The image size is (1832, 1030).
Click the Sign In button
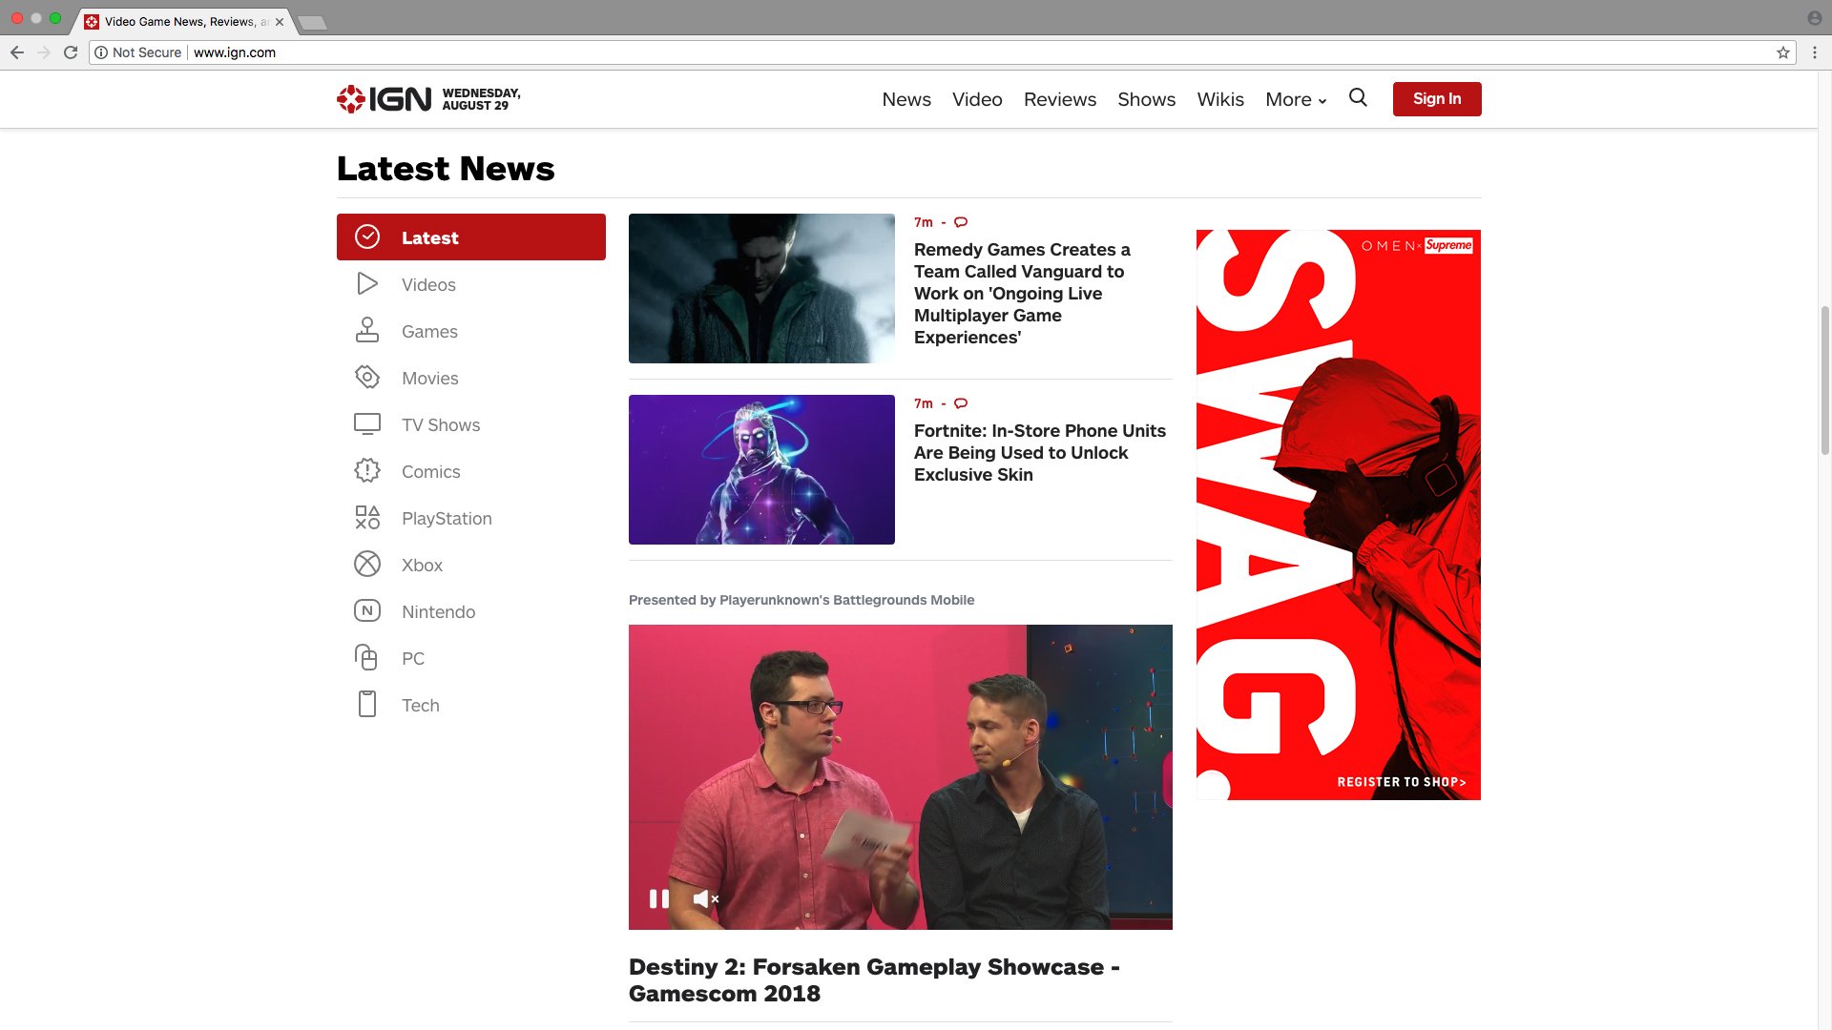(1436, 99)
